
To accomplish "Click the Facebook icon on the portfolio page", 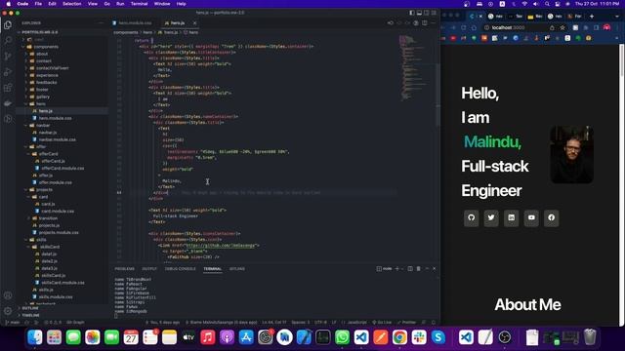I will click(551, 217).
